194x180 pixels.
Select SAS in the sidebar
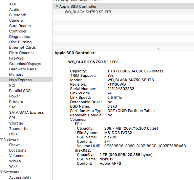point(13,107)
